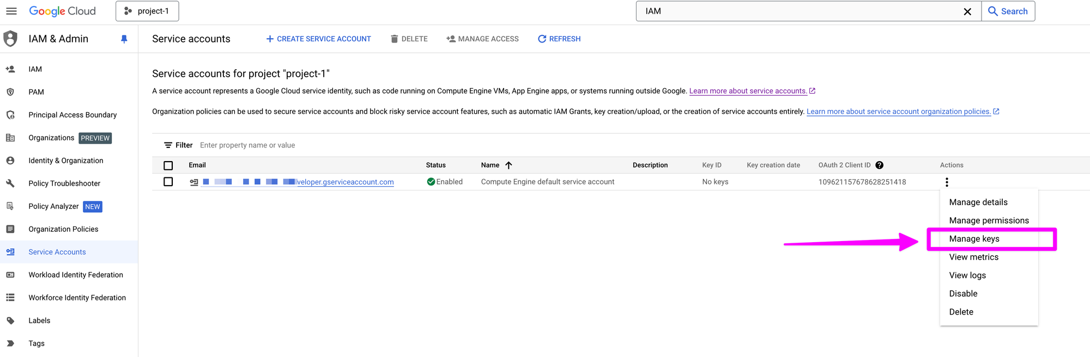Click the Delete toolbar button
Viewport: 1090px width, 357px height.
[409, 39]
